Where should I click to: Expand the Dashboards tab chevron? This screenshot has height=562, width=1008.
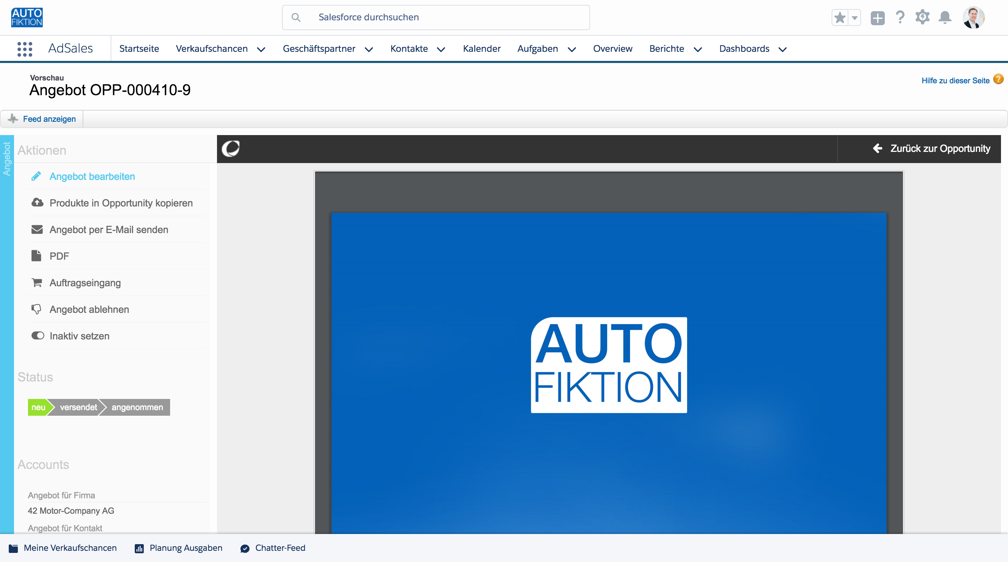click(x=783, y=49)
